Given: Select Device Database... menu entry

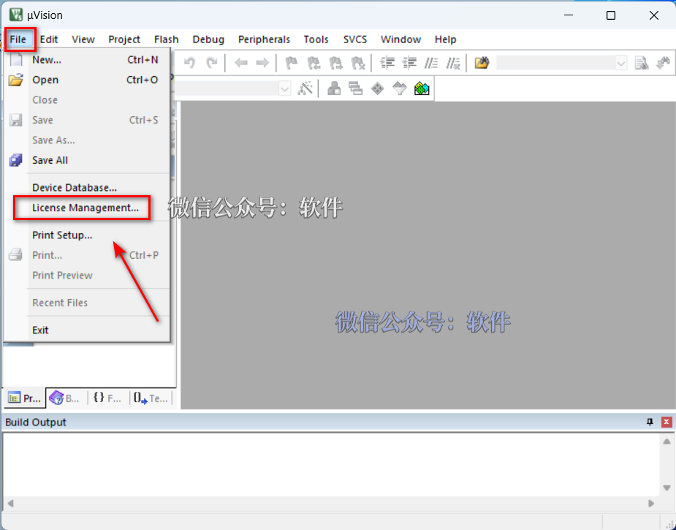Looking at the screenshot, I should pyautogui.click(x=86, y=188).
